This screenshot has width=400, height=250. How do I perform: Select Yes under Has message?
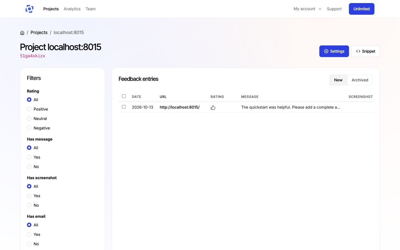(29, 157)
